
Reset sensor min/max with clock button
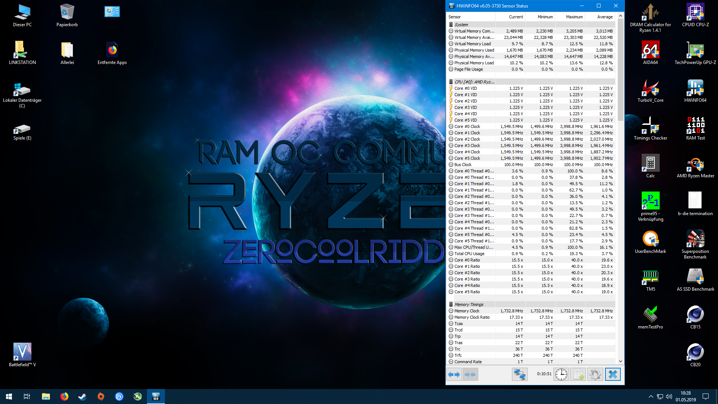tap(561, 374)
